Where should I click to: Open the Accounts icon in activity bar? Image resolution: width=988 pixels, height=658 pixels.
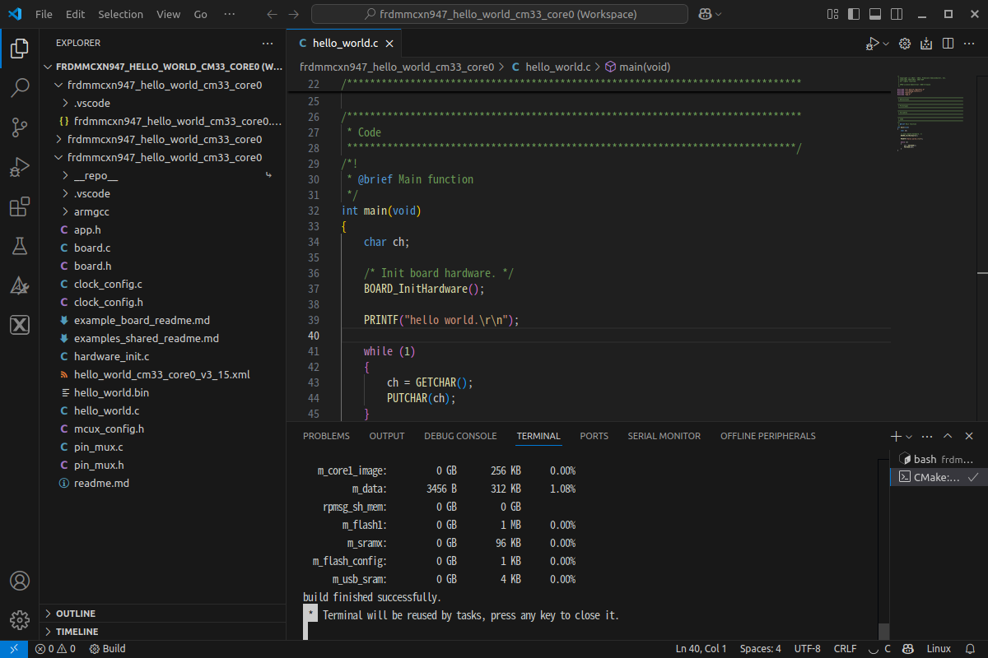19,581
